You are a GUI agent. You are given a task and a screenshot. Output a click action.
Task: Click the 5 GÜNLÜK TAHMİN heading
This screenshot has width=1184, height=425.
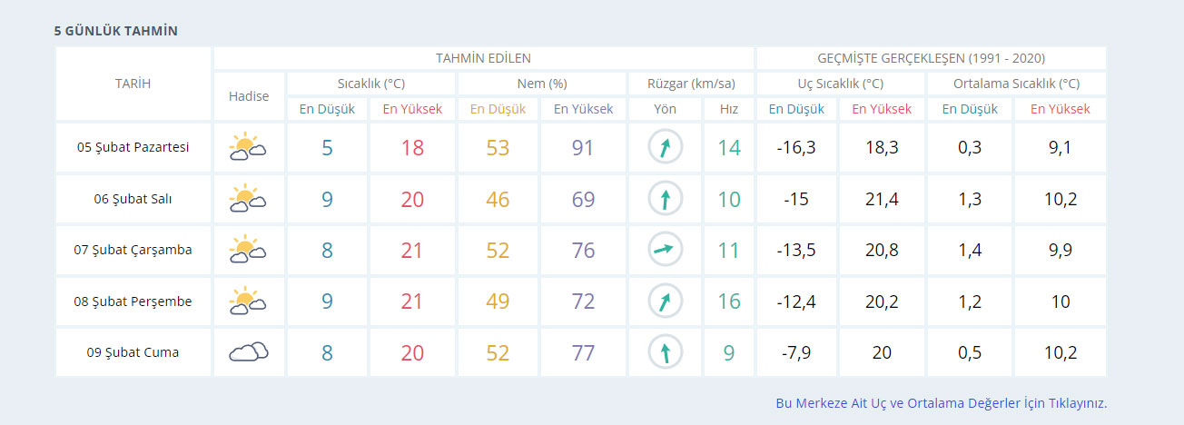click(x=115, y=31)
